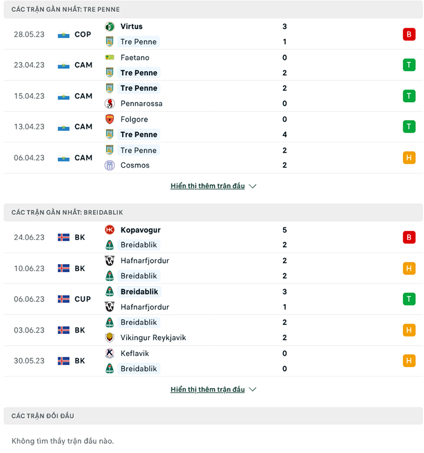Click the Iceland flag beside CUP
This screenshot has width=424, height=453.
click(64, 299)
